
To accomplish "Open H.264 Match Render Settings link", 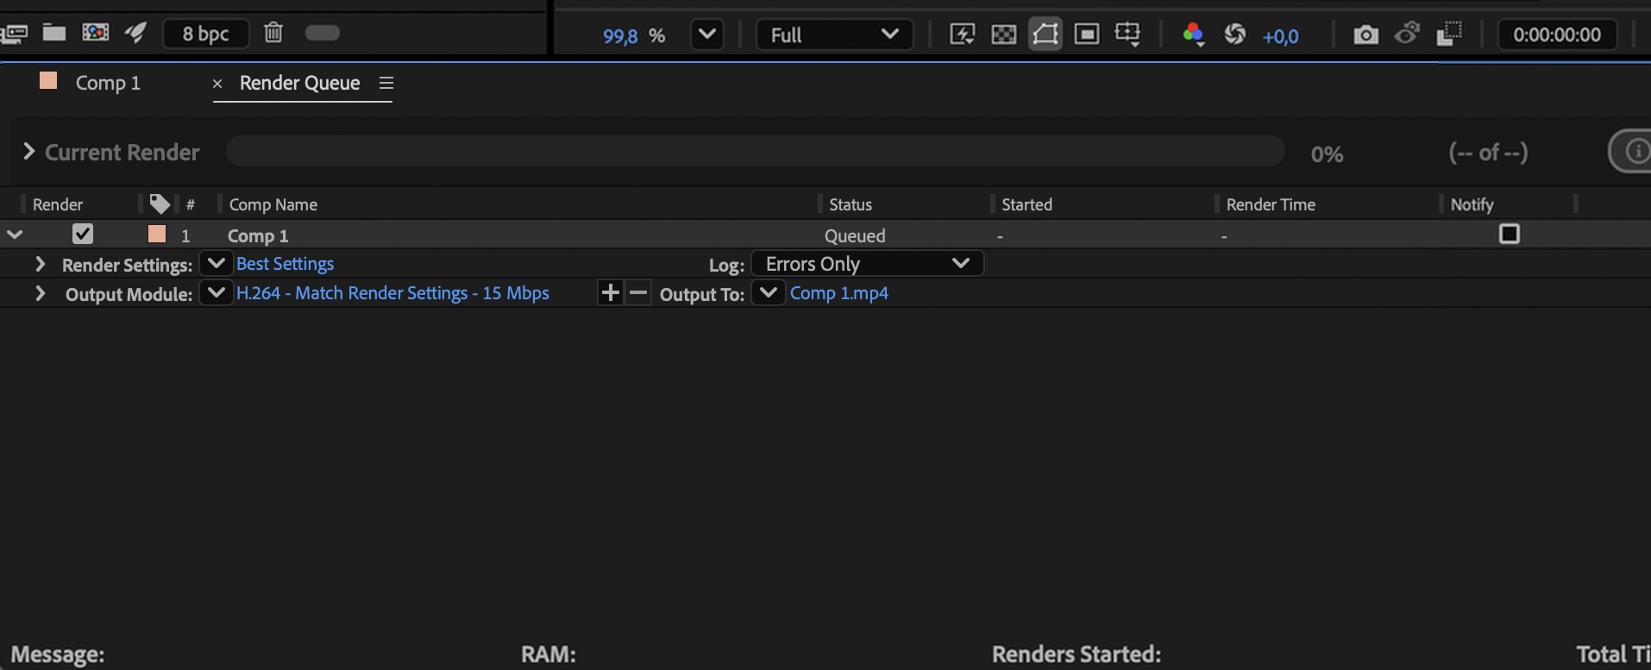I will [x=392, y=293].
